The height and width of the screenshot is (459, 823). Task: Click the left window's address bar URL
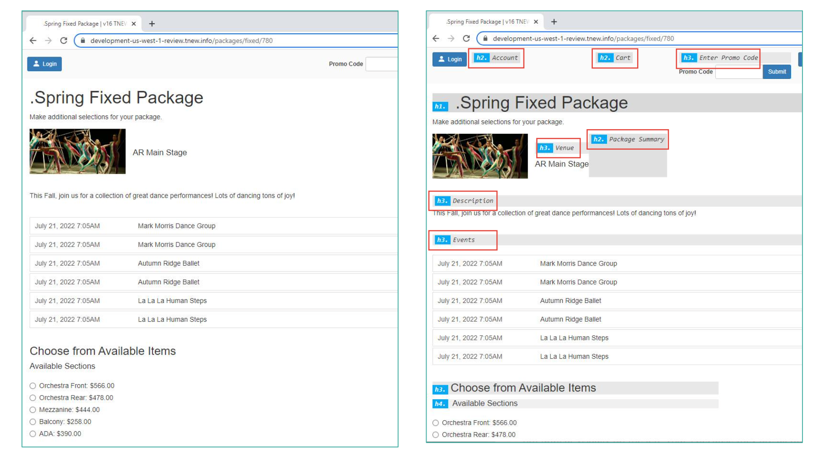click(181, 41)
